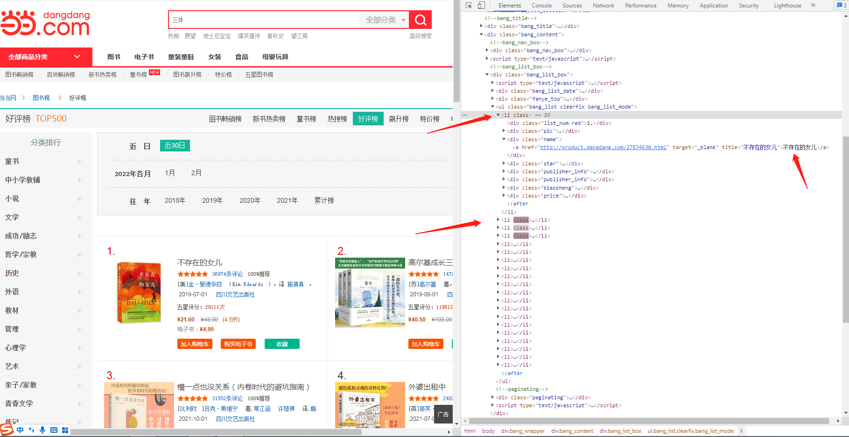Expand 小说 category plus icon

tap(79, 199)
